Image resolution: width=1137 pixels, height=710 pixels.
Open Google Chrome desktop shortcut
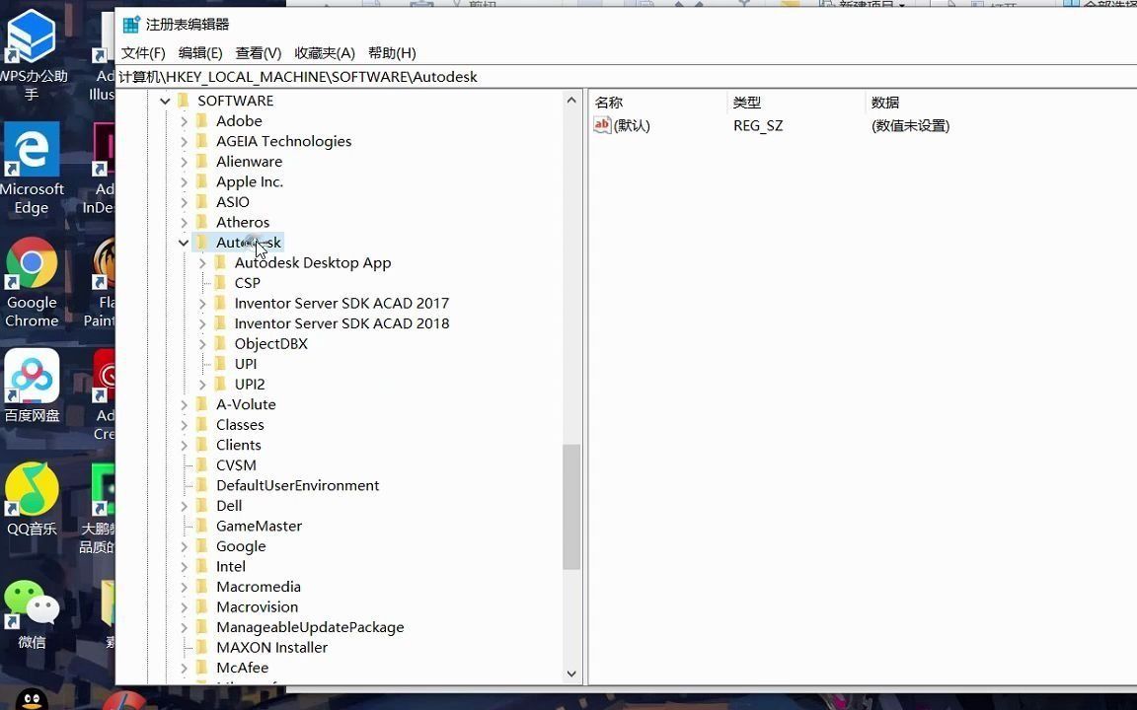pyautogui.click(x=32, y=283)
